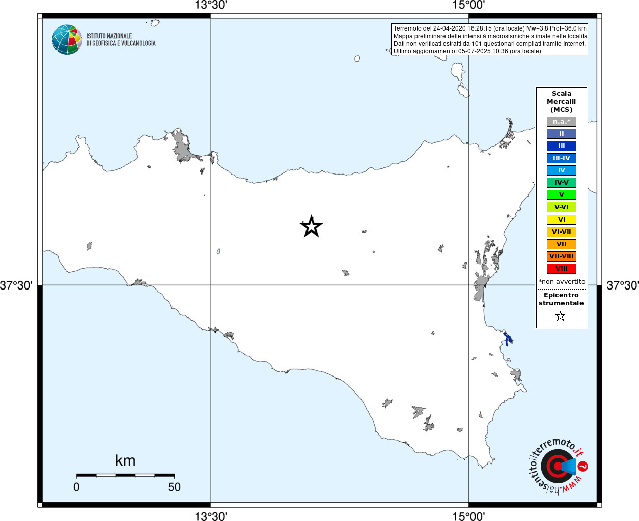This screenshot has height=521, width=639.
Task: Click the 'Scala Mercalli (MCS)' legend title
Action: (x=562, y=102)
